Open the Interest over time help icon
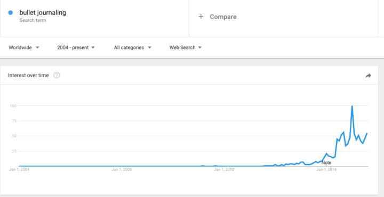The image size is (384, 197). pos(57,75)
